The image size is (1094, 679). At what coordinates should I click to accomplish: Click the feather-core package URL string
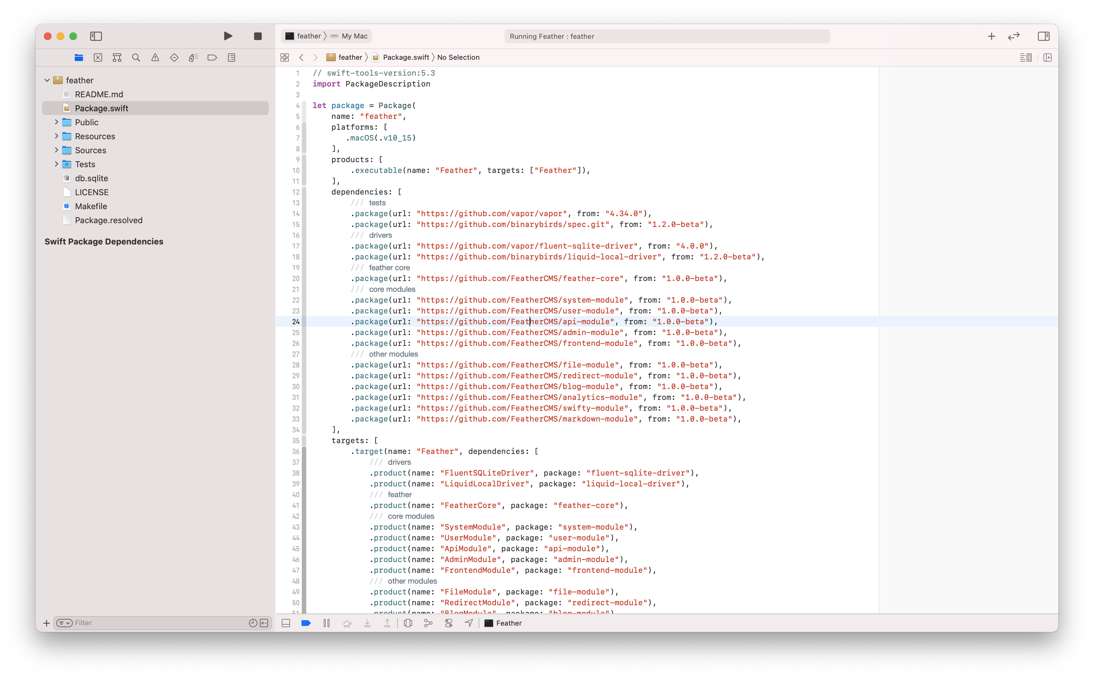(x=520, y=278)
